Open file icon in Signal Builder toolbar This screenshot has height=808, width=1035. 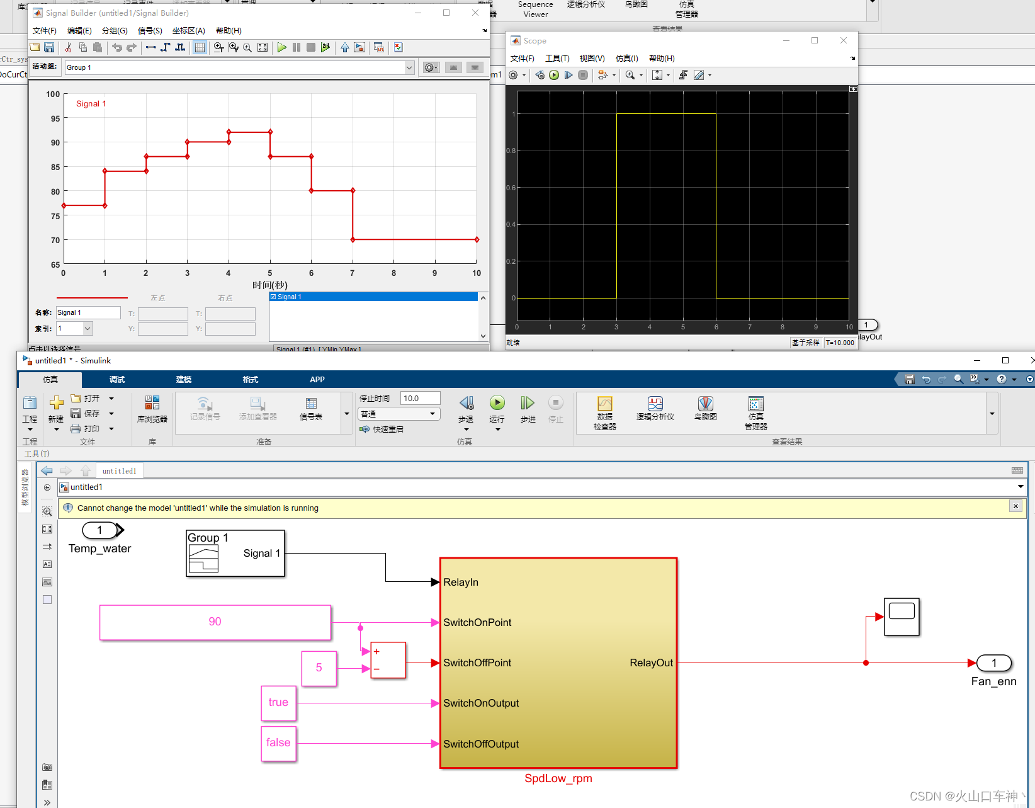point(35,47)
